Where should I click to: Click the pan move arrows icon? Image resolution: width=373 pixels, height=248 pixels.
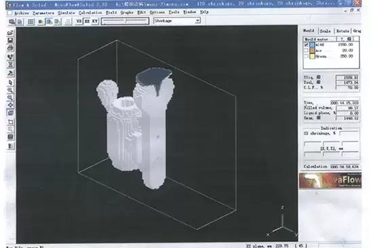10,105
